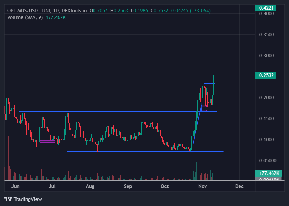Click the Volume (SMA, 9) indicator label
289x206 pixels.
(x=25, y=17)
